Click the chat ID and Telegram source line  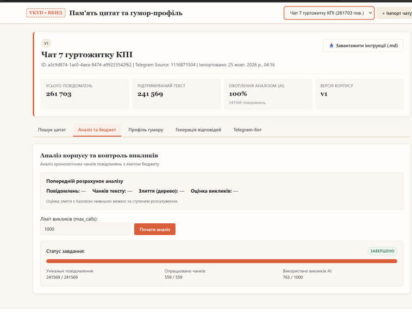[158, 65]
